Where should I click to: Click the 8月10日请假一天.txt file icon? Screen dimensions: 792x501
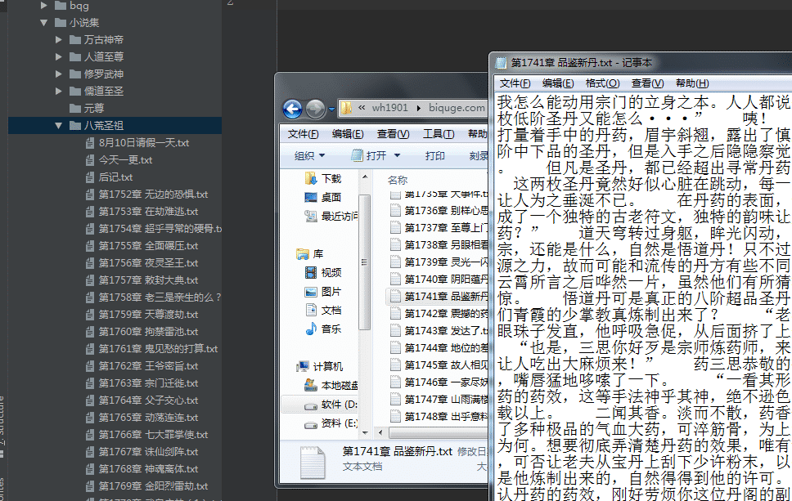[90, 143]
